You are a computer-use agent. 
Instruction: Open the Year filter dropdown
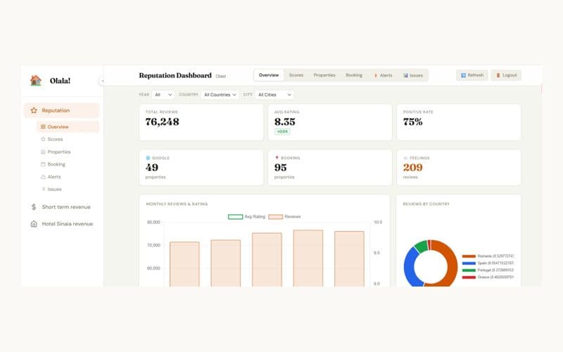point(163,95)
